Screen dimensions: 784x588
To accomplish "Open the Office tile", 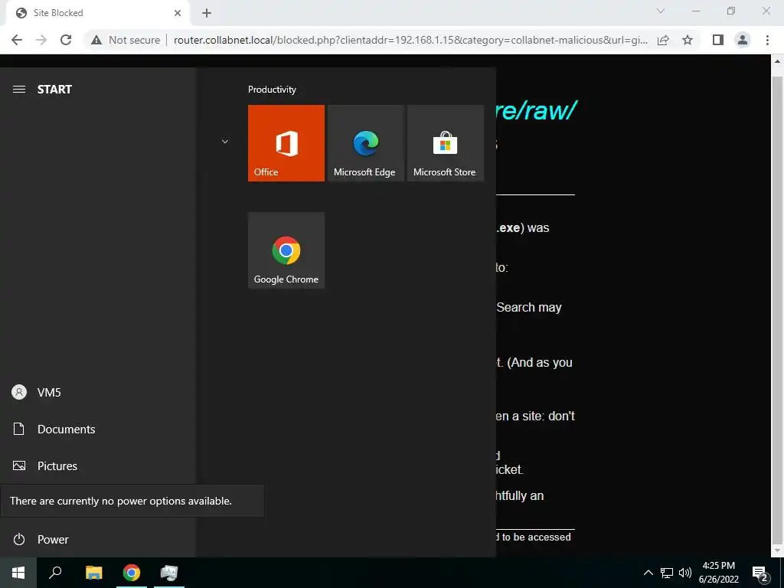I will coord(286,143).
